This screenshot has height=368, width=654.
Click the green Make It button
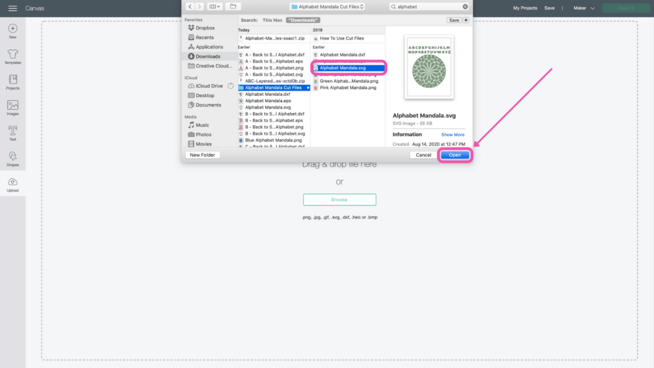click(x=626, y=8)
